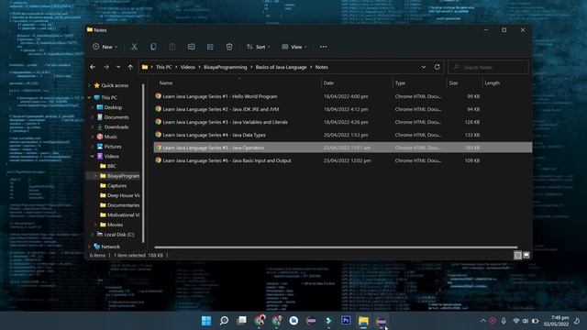Collapse the Videos tree node
Screen dimensions: 587x330
tap(93, 156)
